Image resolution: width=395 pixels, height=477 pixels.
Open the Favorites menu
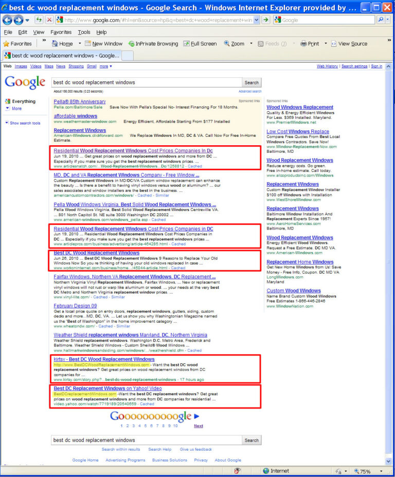61,32
